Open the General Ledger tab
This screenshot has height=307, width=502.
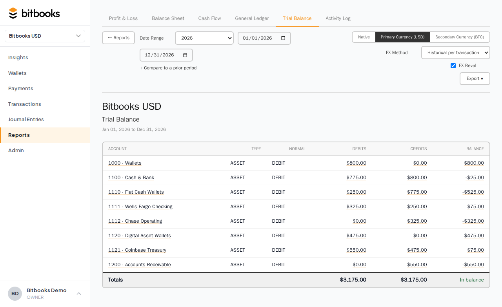coord(252,18)
